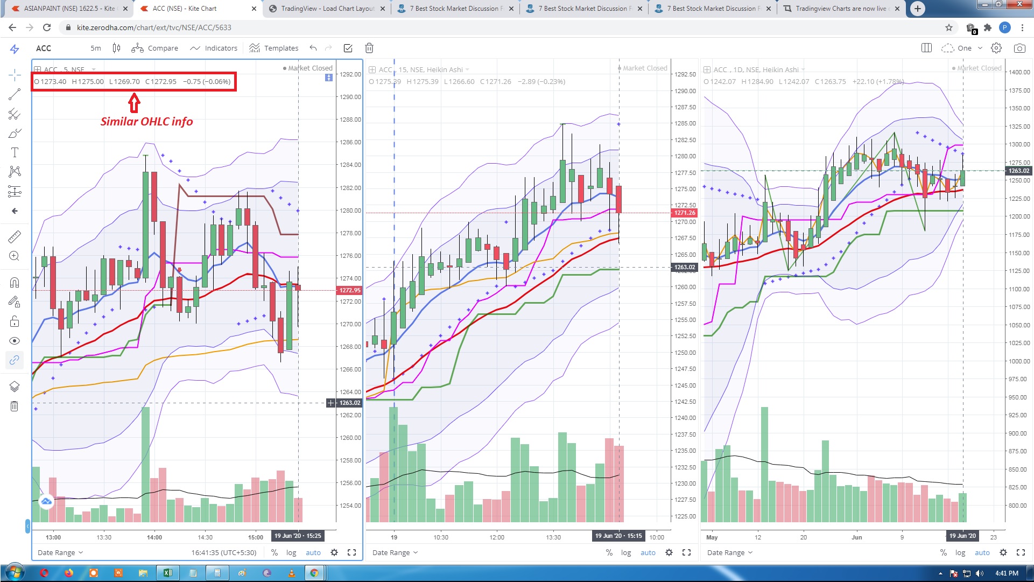Open the prediction and measurement tools
This screenshot has height=582, width=1034.
(x=15, y=191)
